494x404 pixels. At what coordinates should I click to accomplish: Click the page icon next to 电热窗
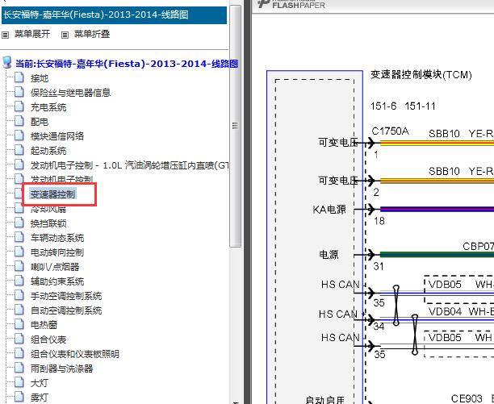[x=19, y=324]
